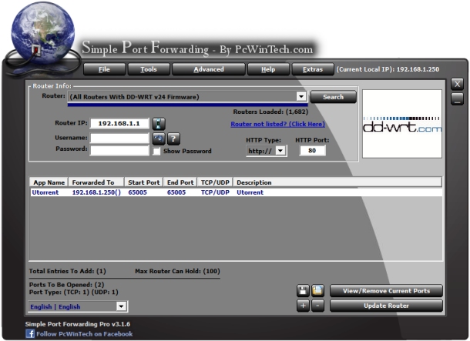
Task: Click the blue router loading progress bar
Action: [188, 105]
